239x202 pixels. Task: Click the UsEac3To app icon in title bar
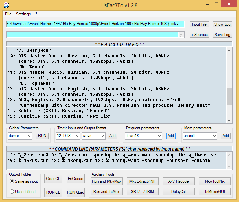(x=7, y=5)
